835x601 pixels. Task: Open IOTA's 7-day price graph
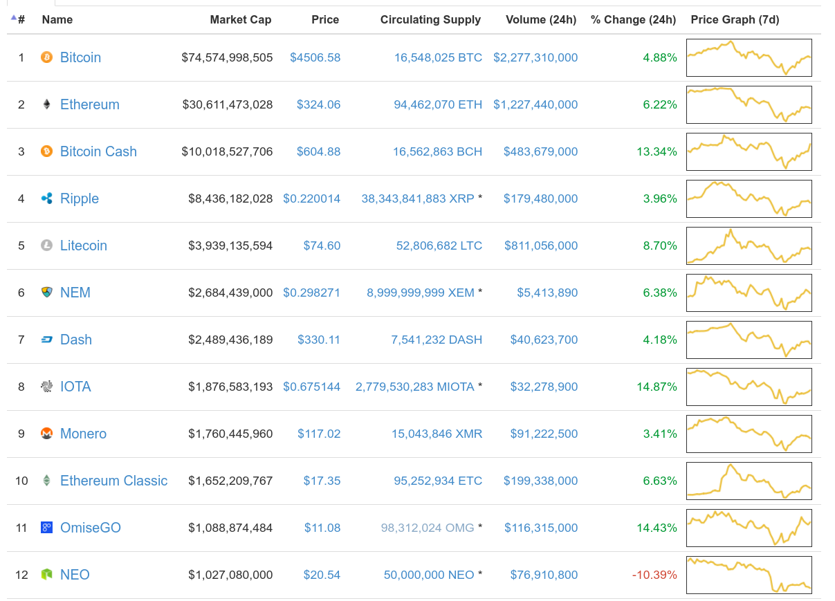(749, 387)
